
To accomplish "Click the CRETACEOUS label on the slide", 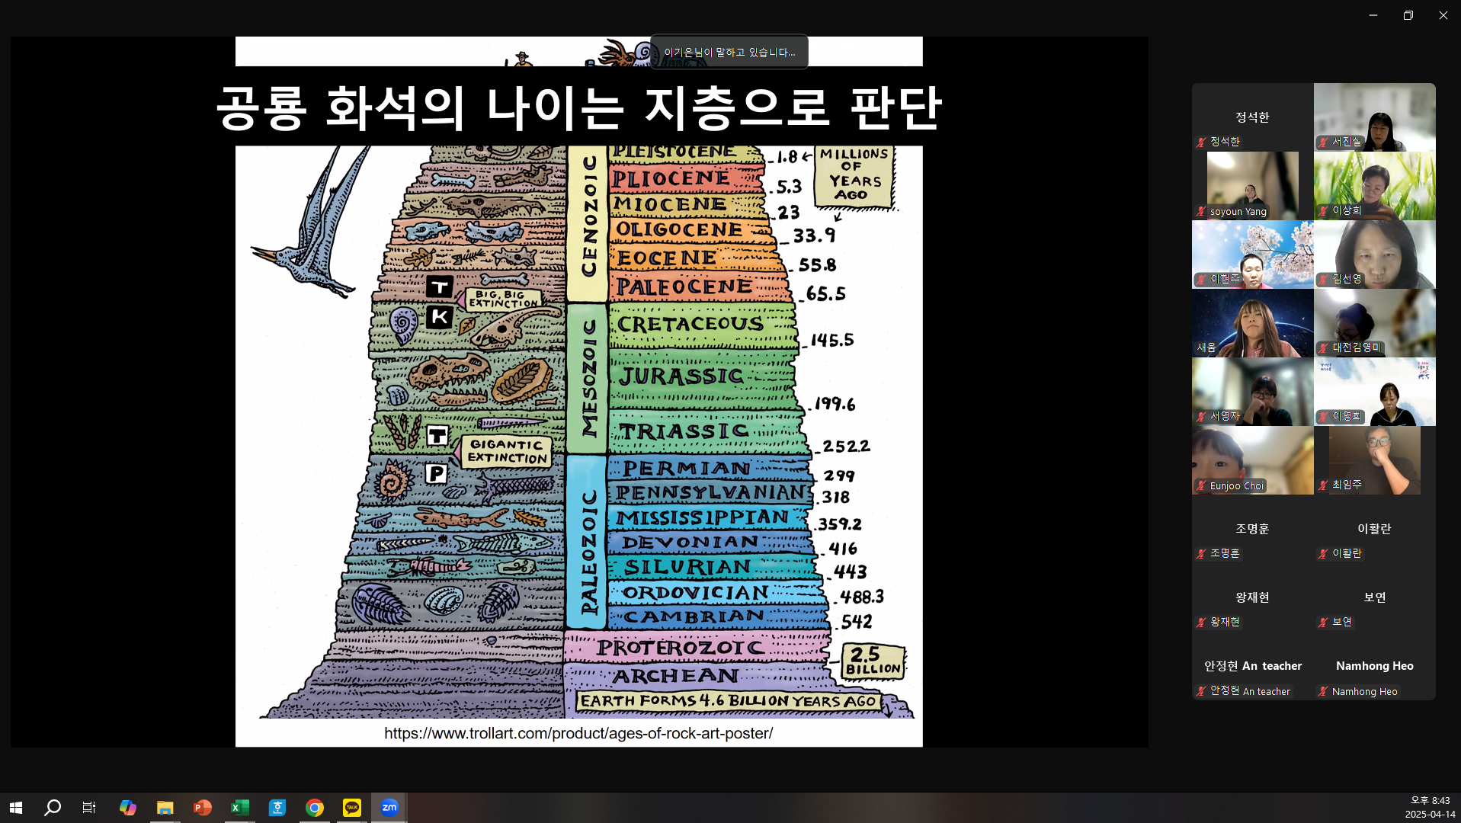I will pos(690,324).
